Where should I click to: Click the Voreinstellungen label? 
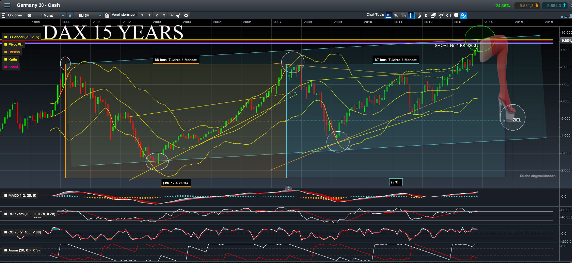tap(124, 15)
